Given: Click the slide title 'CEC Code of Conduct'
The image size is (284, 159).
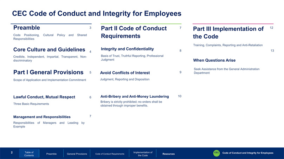Looking at the screenshot, I should click(x=97, y=14).
